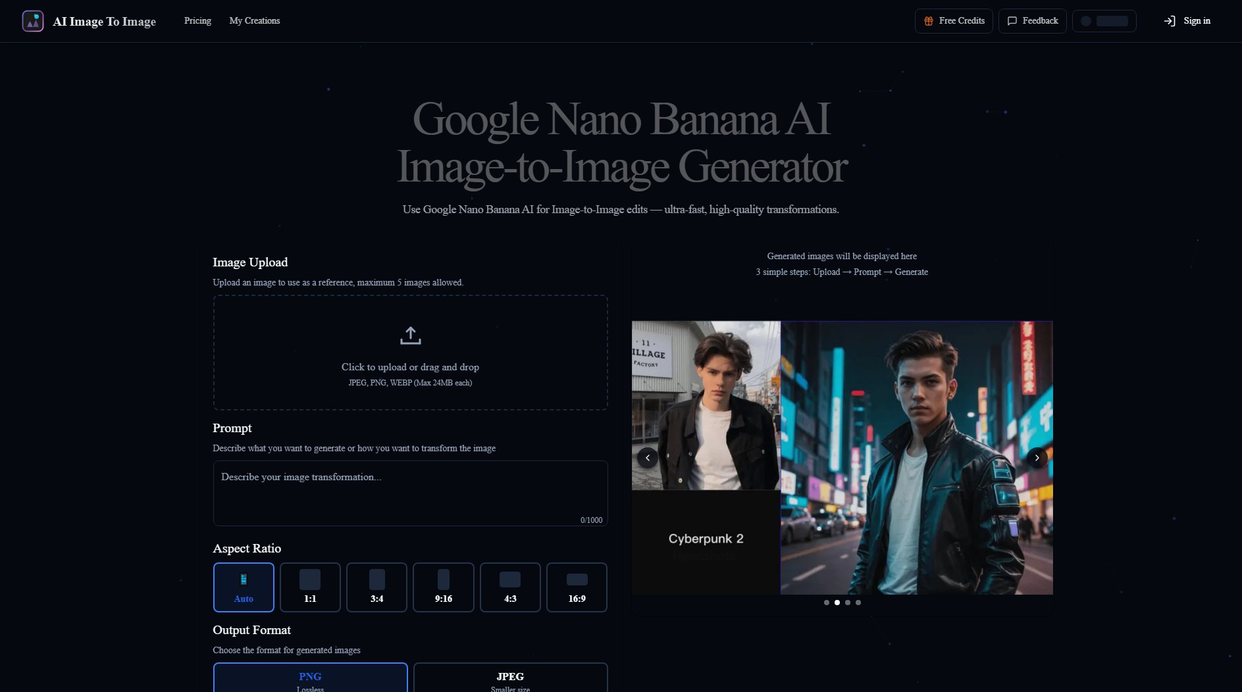Select 1:1 aspect ratio
1242x692 pixels.
tap(310, 587)
